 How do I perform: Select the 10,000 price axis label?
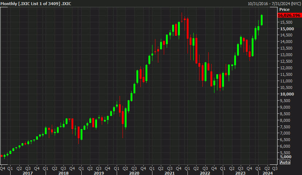(287, 94)
